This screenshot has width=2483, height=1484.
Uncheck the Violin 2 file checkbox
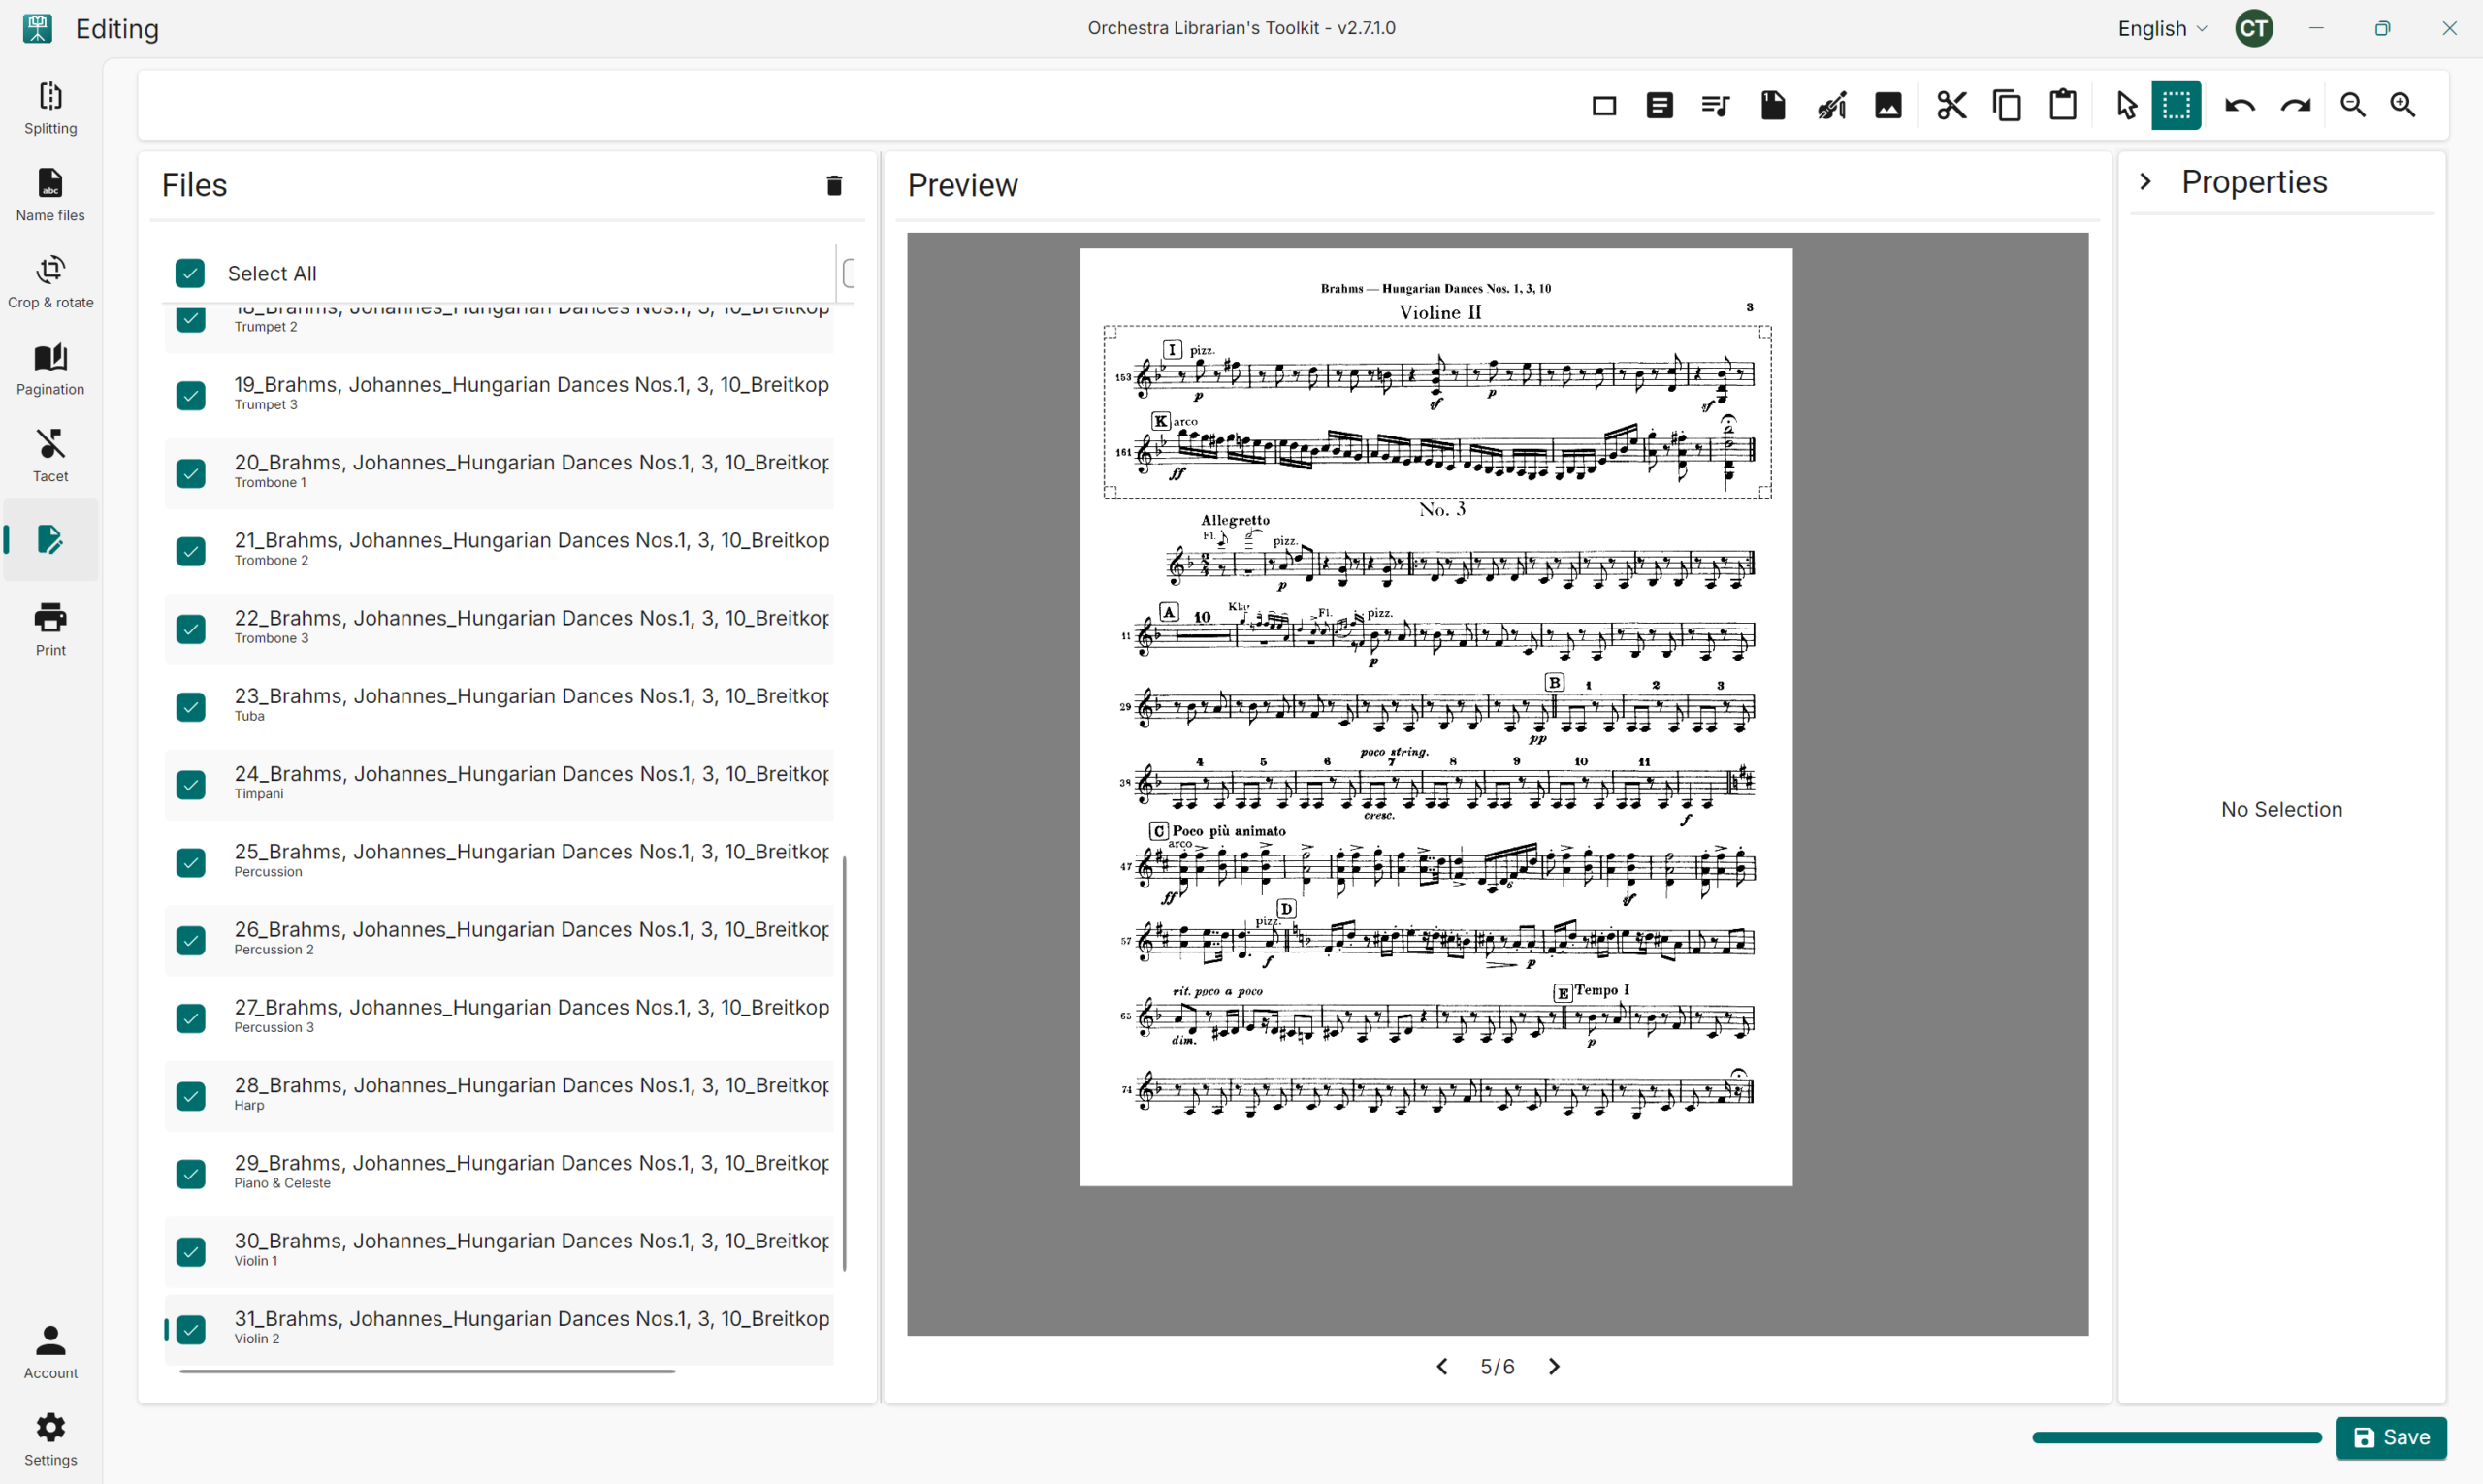point(190,1330)
